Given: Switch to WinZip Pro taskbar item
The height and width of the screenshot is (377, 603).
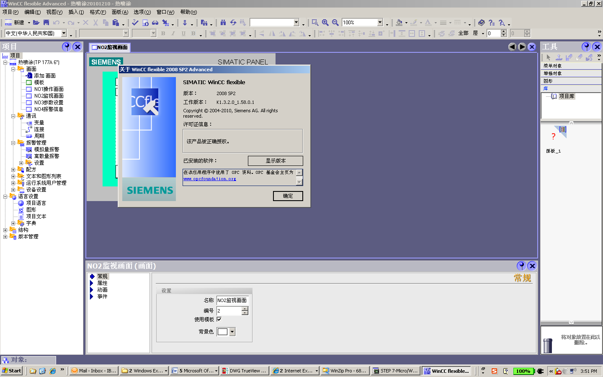Looking at the screenshot, I should tap(345, 371).
